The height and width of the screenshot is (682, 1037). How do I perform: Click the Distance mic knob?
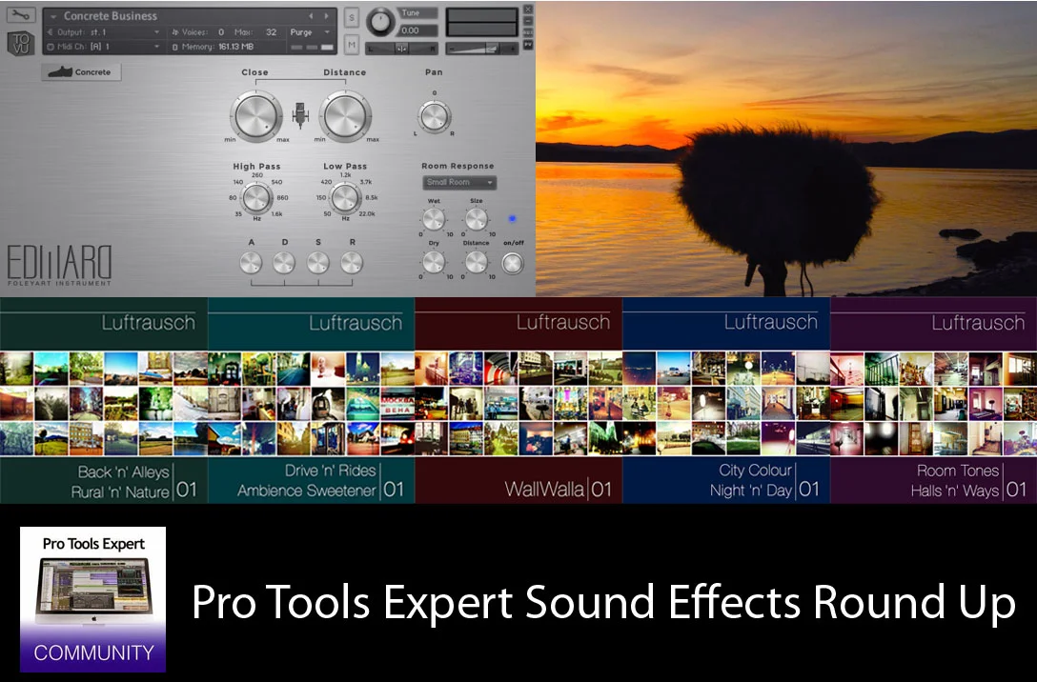(345, 116)
